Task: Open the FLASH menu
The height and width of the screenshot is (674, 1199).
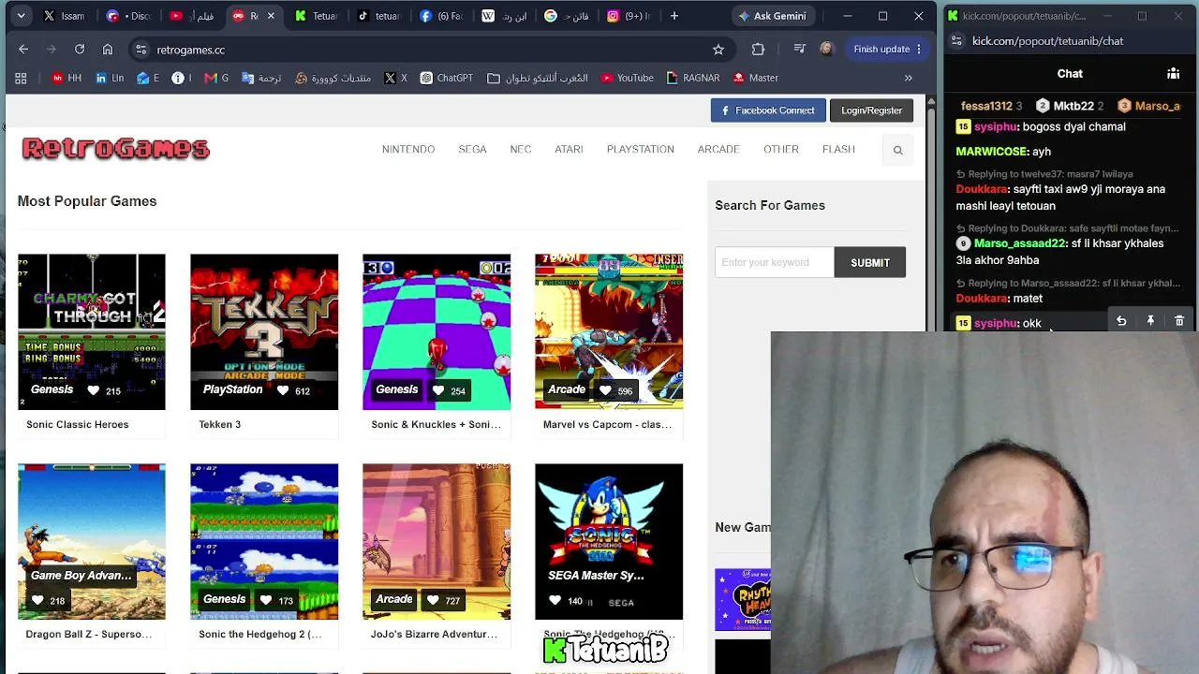Action: pos(838,150)
